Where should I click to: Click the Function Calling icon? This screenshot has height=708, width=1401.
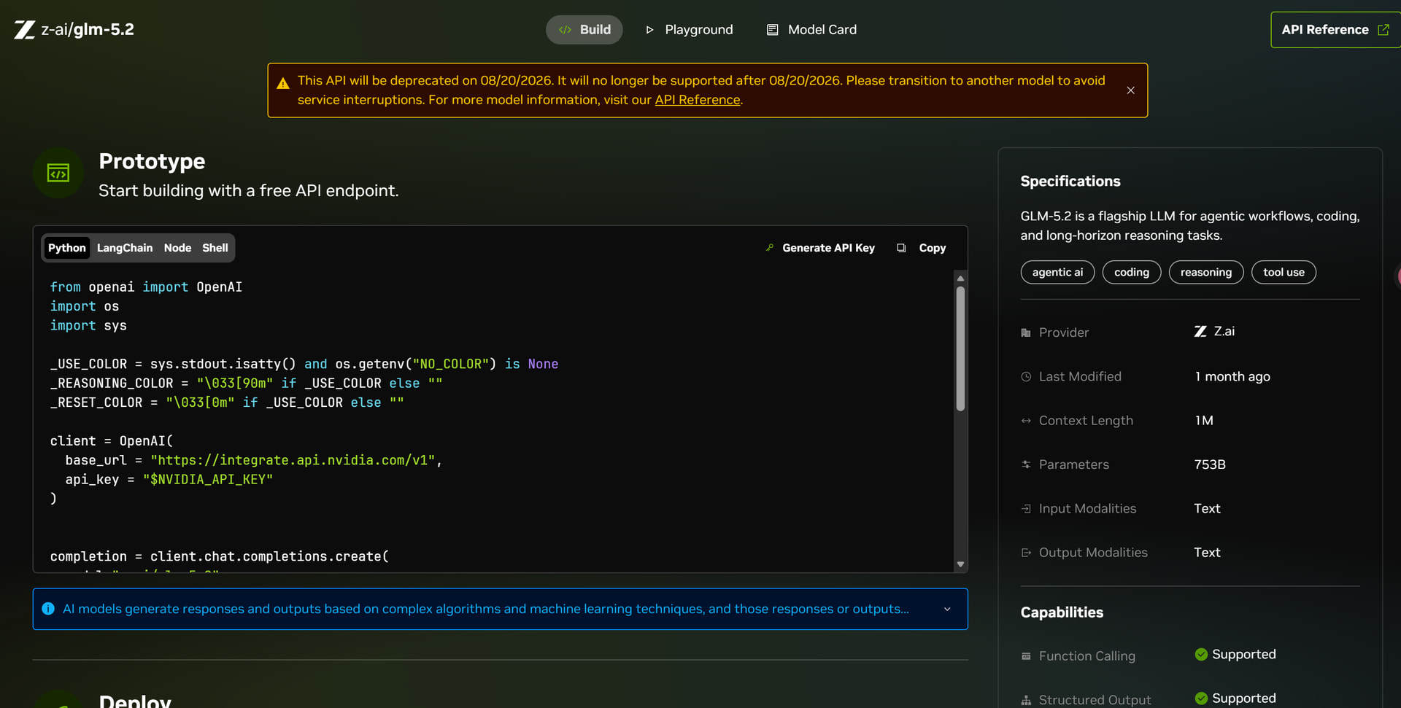[1026, 656]
